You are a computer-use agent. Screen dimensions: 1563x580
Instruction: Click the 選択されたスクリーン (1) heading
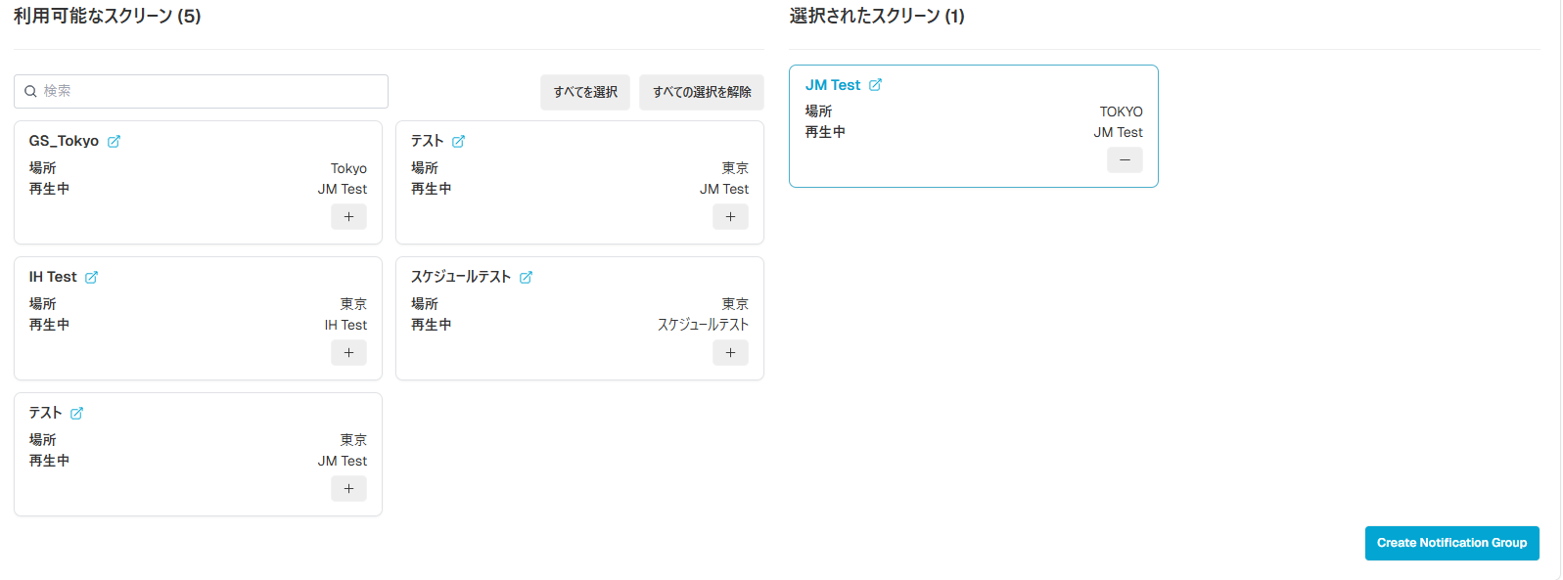point(877,16)
